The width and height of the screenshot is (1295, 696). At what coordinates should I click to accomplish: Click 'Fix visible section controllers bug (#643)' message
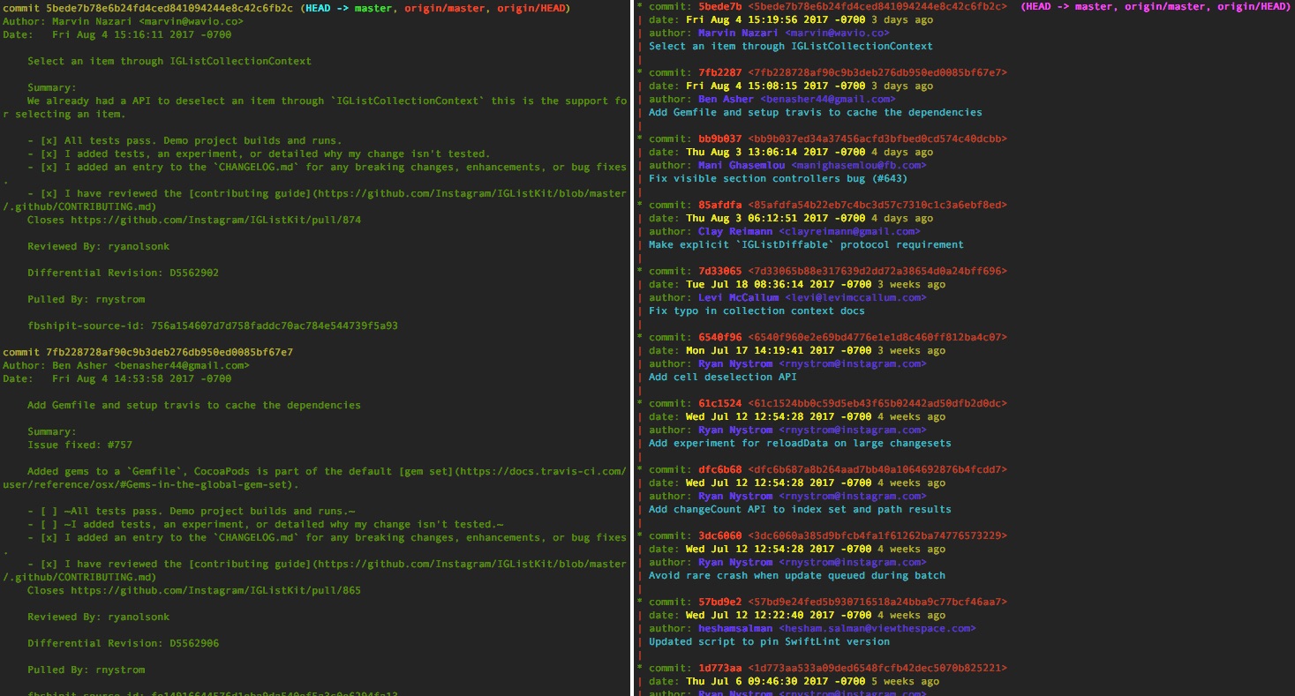(778, 178)
